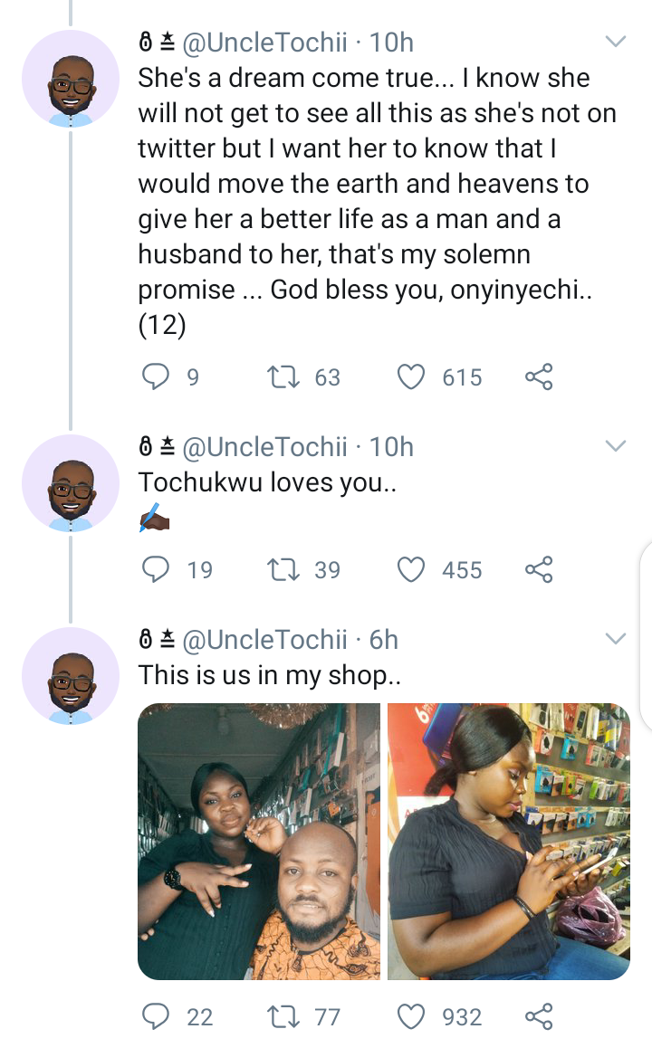Reply to the tweet with 9 comments
652x1048 pixels.
156,376
